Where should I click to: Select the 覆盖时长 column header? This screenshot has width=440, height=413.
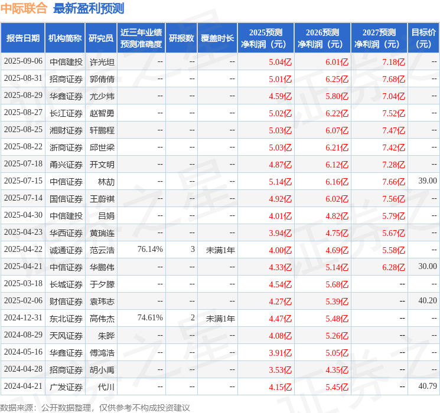217,38
